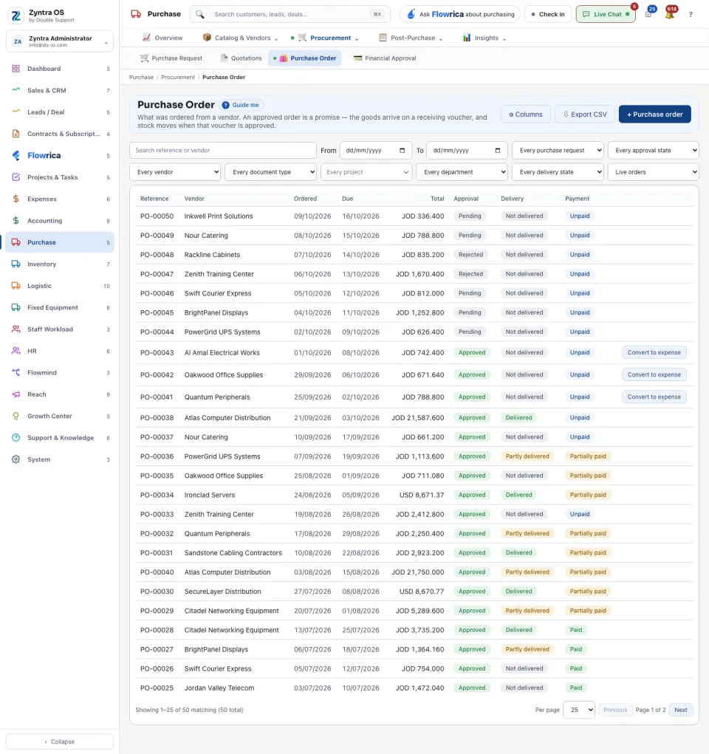Open the Flowrica sidebar icon

[x=16, y=155]
